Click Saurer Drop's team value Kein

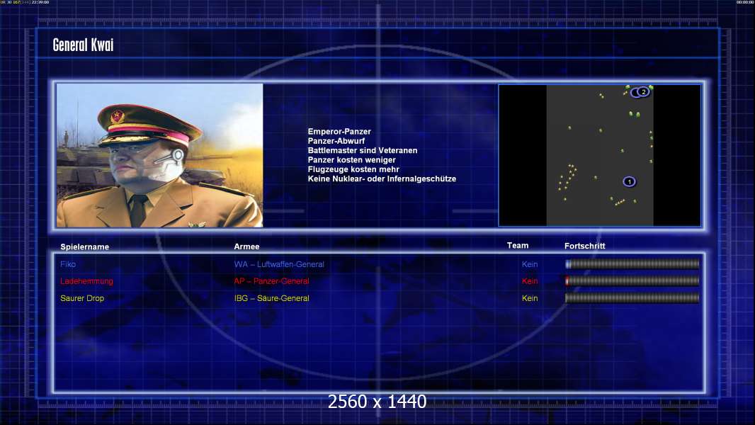[530, 298]
